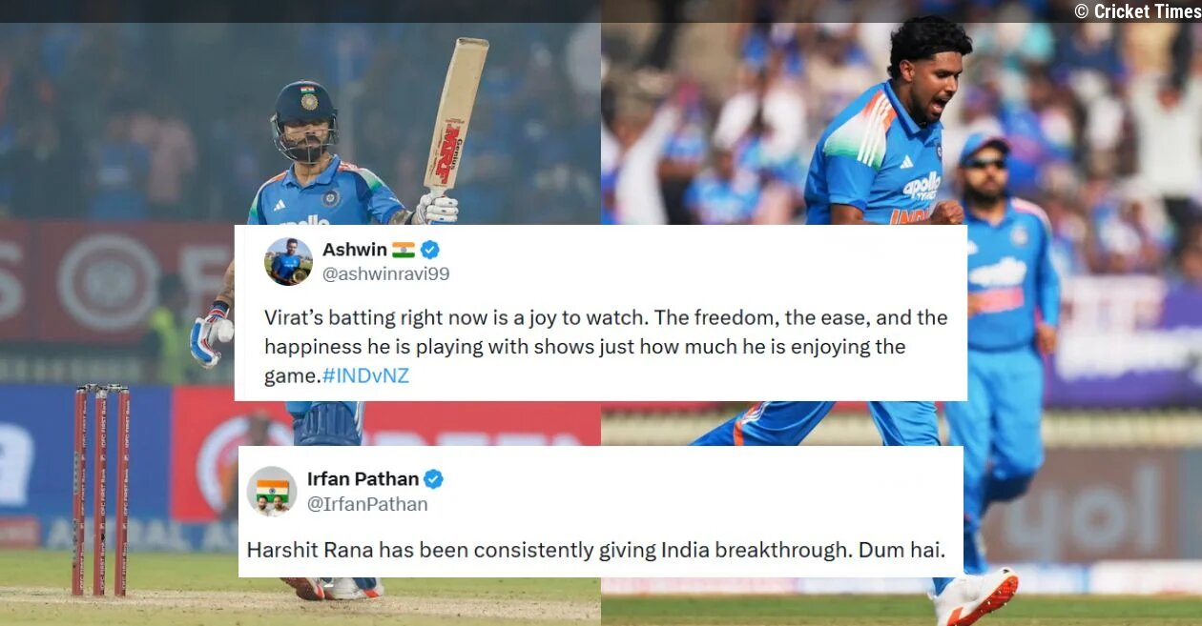The image size is (1202, 626).
Task: Click the Ashwin display name
Action: click(x=355, y=250)
